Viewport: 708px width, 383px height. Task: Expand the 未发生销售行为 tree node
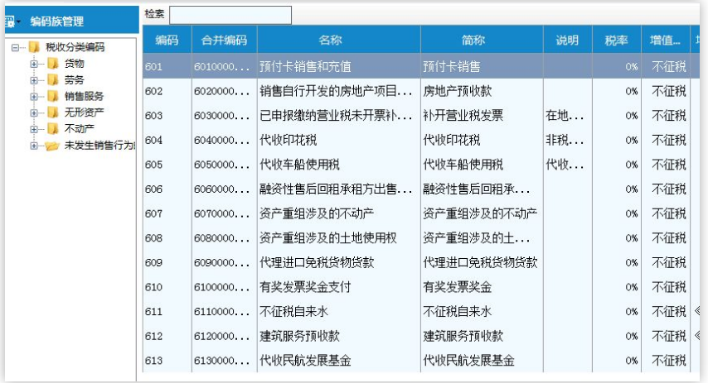[x=34, y=146]
